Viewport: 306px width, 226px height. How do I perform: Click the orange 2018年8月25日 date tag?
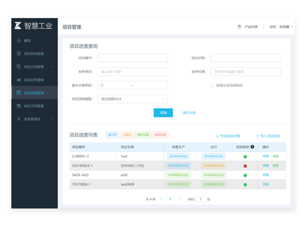pos(214,166)
